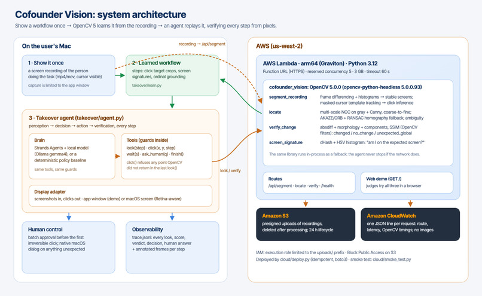Click the "segment_recording" function name

tap(288, 97)
